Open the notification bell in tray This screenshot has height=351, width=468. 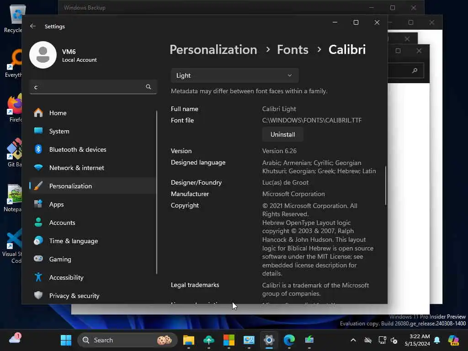[437, 340]
